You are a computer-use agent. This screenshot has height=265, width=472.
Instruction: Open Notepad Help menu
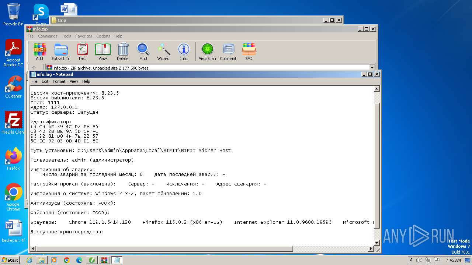86,81
